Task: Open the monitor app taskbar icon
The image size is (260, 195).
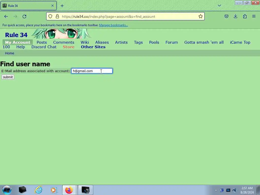Action: (x=85, y=190)
